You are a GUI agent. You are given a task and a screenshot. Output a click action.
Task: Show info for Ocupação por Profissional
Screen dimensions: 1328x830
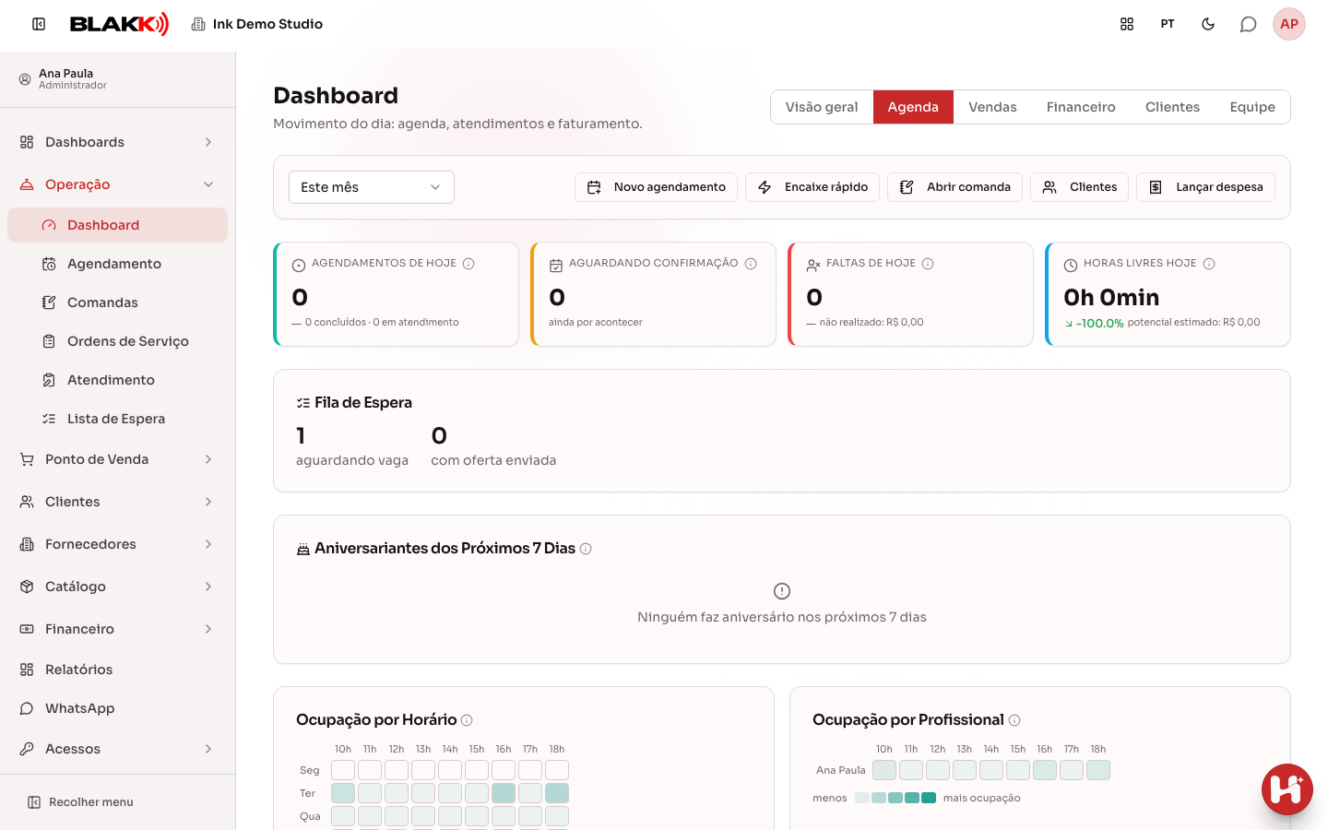(1014, 720)
